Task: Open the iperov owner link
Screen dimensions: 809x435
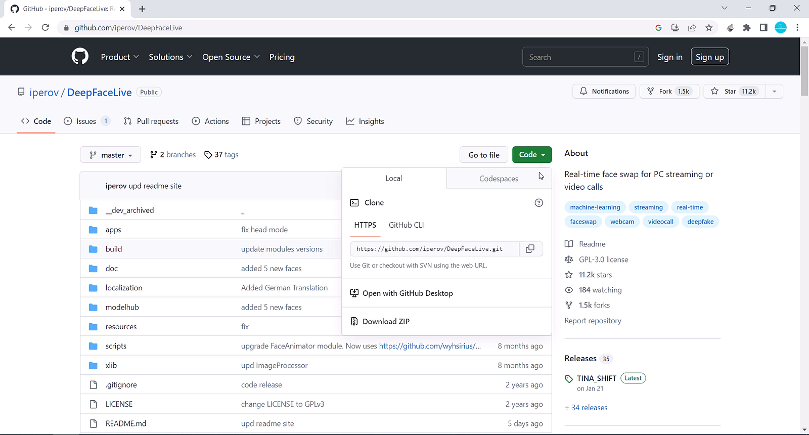Action: [44, 93]
